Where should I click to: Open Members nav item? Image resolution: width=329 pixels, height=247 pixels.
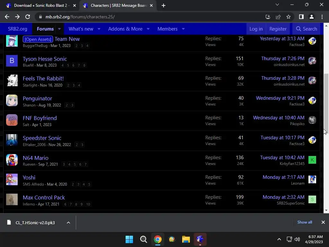coord(167,29)
